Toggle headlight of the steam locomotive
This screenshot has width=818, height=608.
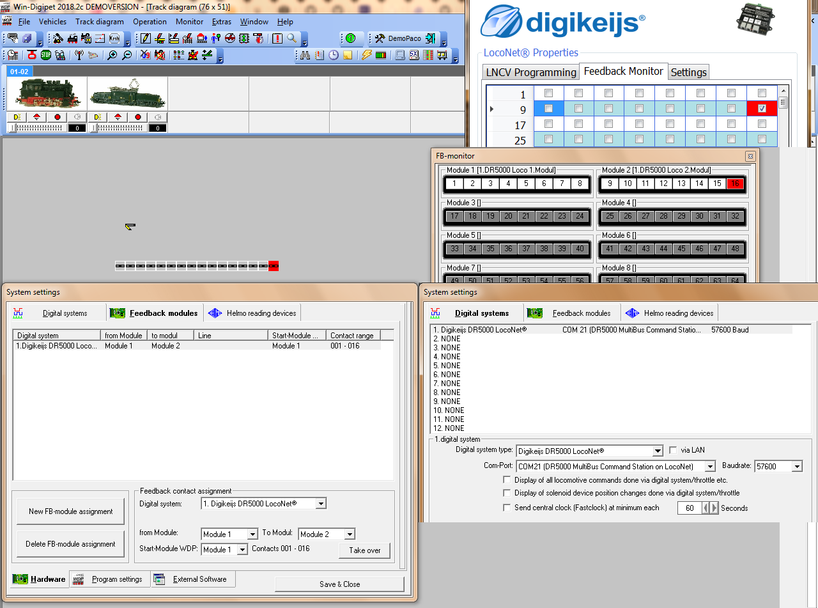[17, 118]
